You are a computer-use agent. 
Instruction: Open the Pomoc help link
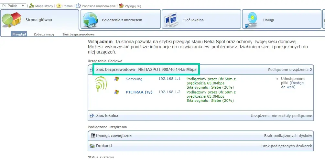pyautogui.click(x=68, y=6)
